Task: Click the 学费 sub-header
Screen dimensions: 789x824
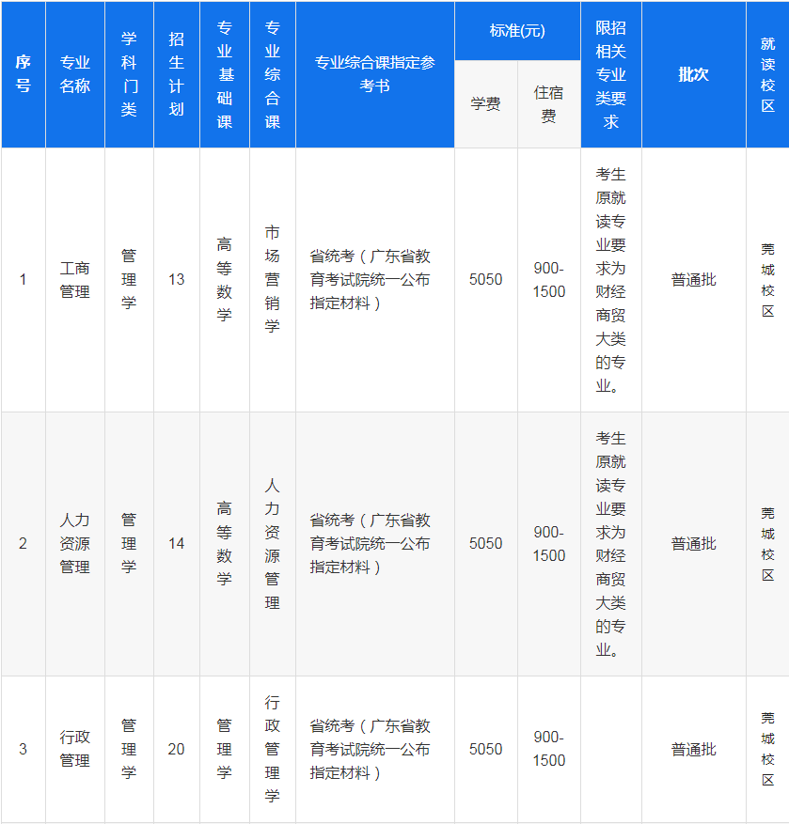Action: point(485,104)
